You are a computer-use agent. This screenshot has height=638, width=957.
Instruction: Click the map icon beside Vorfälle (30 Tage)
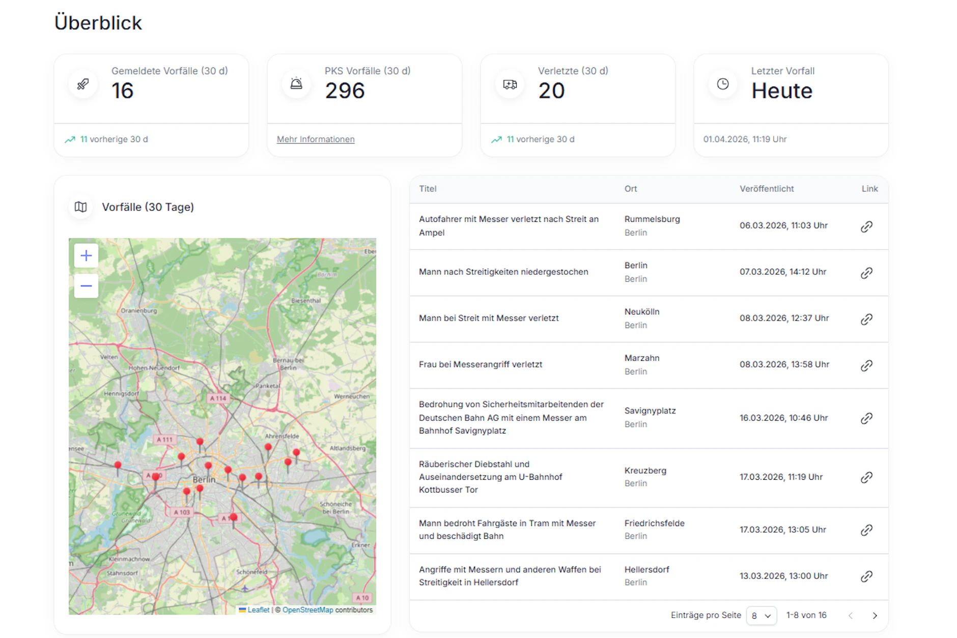click(x=80, y=207)
